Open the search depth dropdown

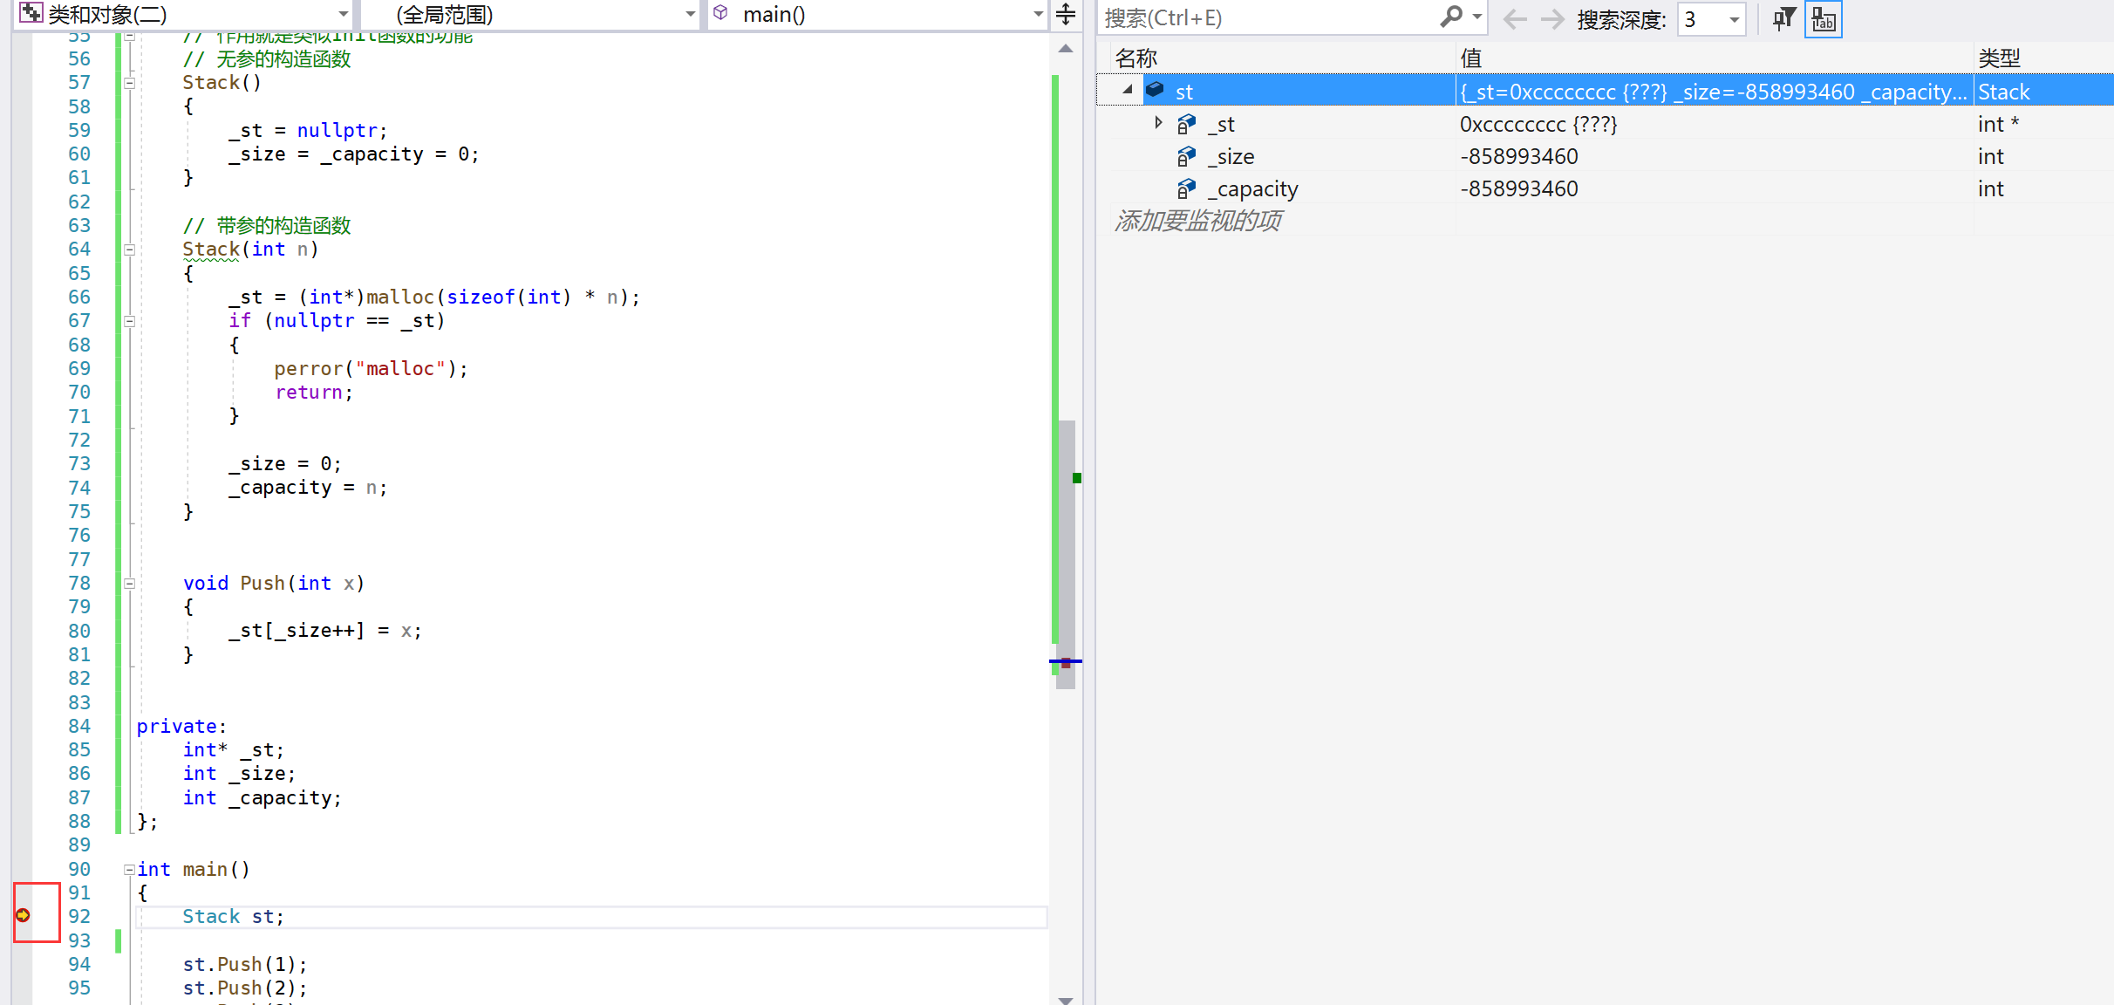(x=1734, y=19)
